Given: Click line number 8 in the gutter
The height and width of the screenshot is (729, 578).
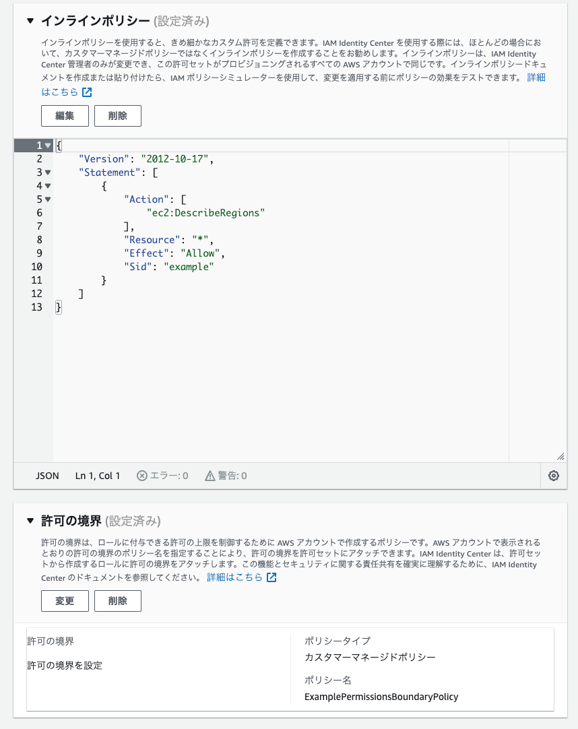Looking at the screenshot, I should 39,239.
